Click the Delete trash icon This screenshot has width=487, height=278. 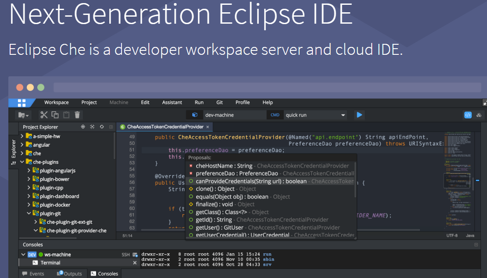pos(77,115)
